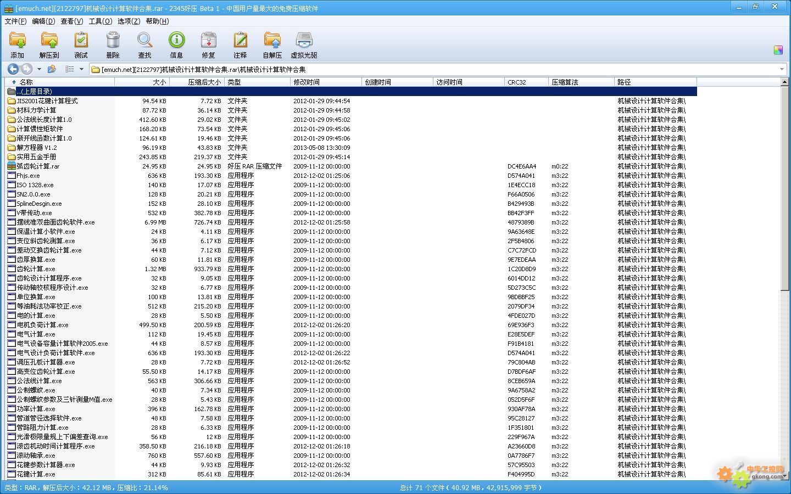Open the 选项(Z) menu
The image size is (791, 494).
coord(129,21)
